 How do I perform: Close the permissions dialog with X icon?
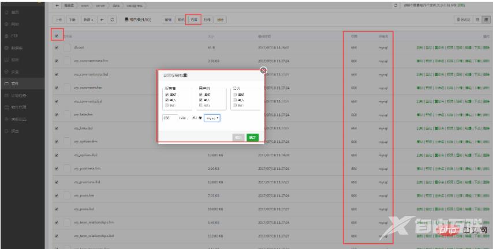point(263,70)
